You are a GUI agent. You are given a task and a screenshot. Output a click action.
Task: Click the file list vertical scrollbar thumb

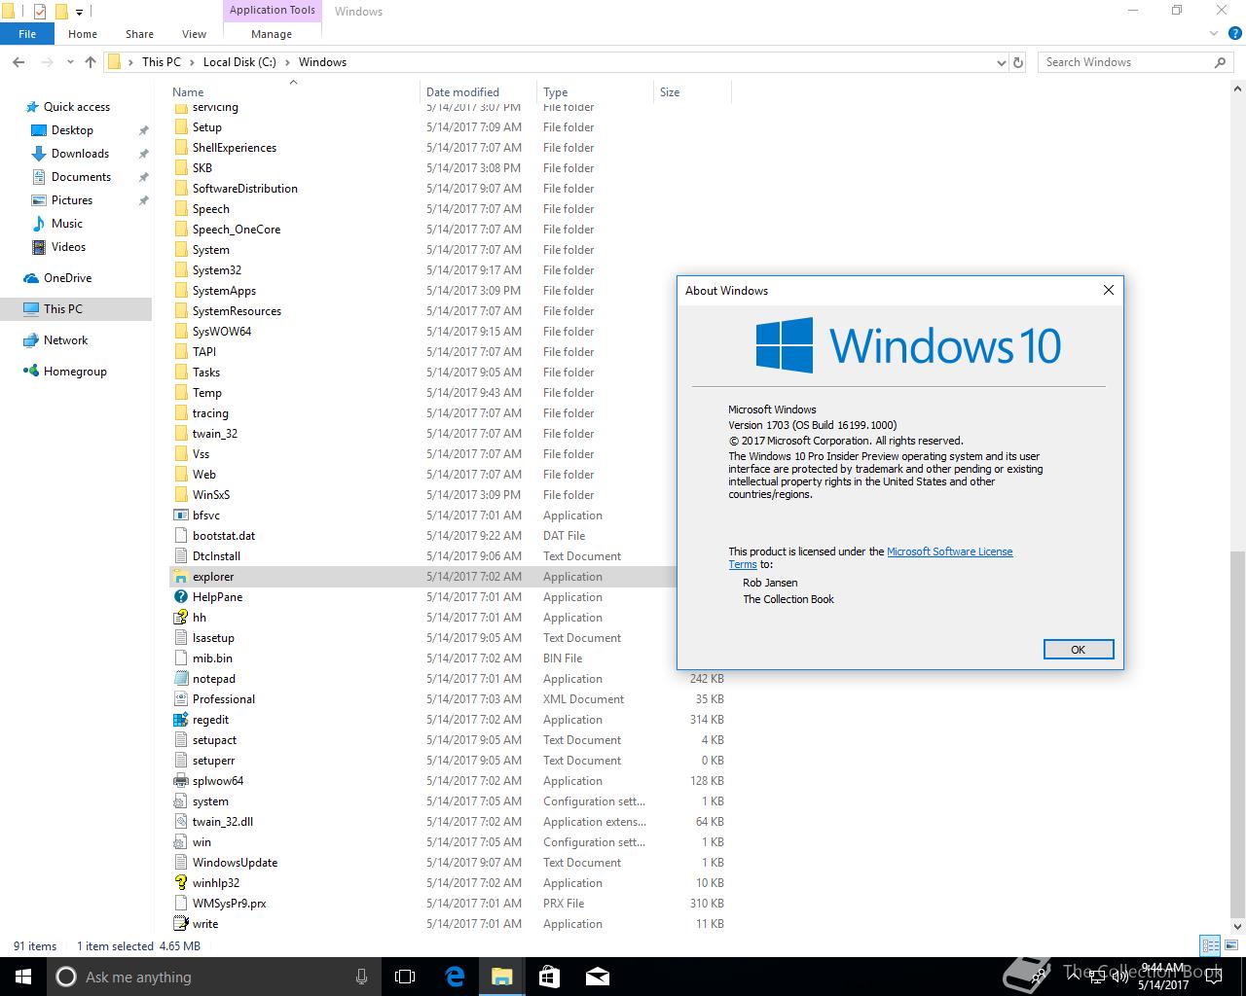click(x=1237, y=732)
